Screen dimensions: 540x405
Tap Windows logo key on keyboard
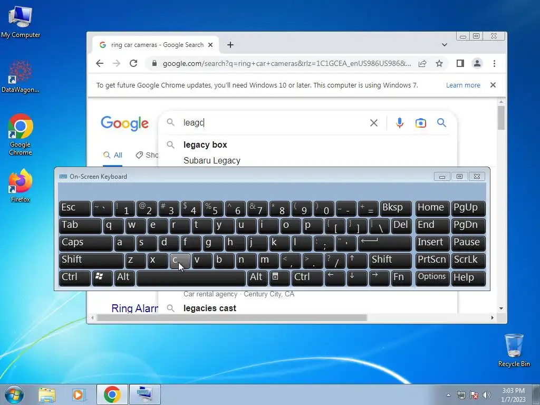point(102,277)
